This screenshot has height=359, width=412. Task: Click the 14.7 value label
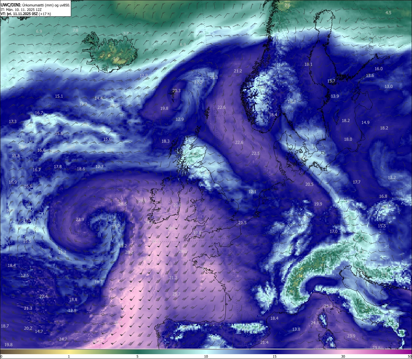39,331
